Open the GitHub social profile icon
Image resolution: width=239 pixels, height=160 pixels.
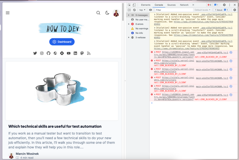[x=48, y=53]
